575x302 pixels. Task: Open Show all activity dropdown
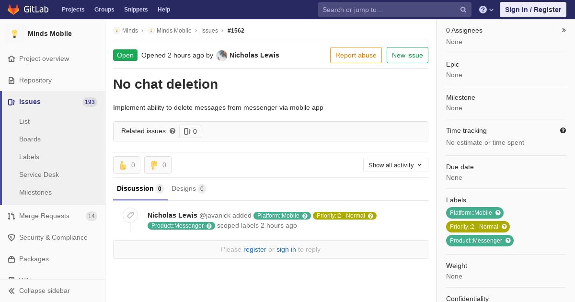[396, 165]
